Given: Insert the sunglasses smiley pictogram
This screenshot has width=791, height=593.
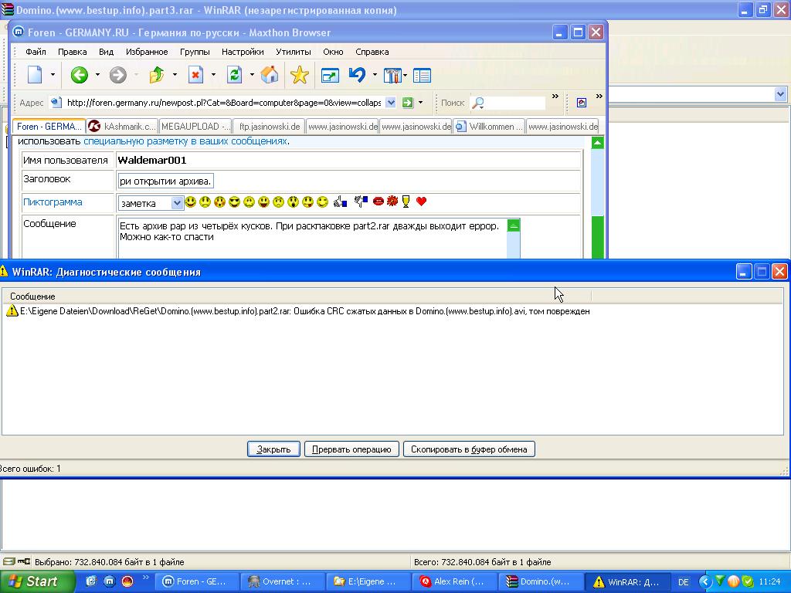Looking at the screenshot, I should [234, 202].
